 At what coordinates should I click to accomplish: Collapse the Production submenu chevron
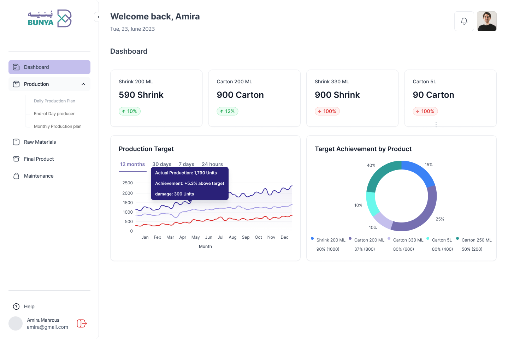click(83, 84)
